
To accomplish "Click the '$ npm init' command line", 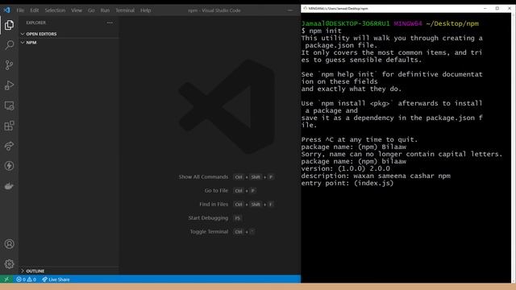I will coord(321,31).
